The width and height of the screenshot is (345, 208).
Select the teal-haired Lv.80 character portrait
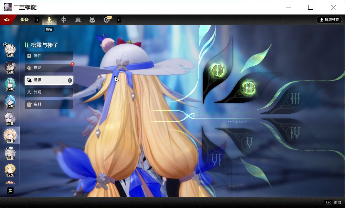(x=10, y=84)
